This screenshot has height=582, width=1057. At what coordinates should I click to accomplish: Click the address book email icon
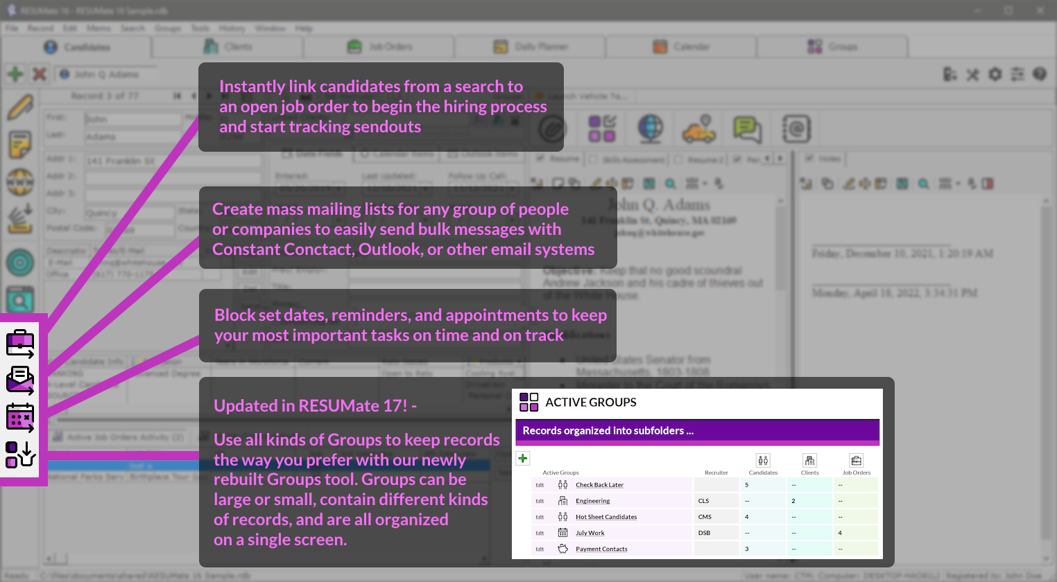coord(796,129)
